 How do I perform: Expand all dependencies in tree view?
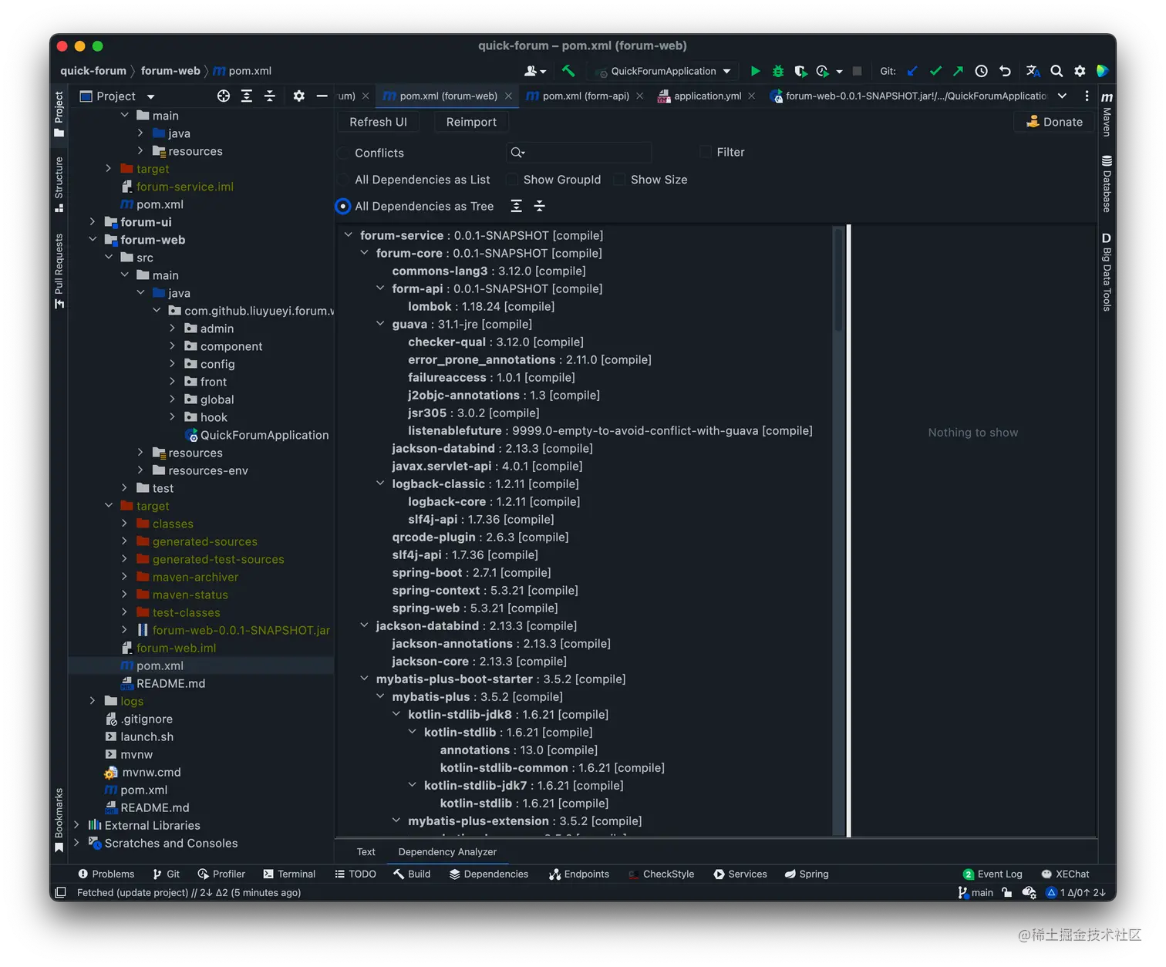[x=517, y=206]
